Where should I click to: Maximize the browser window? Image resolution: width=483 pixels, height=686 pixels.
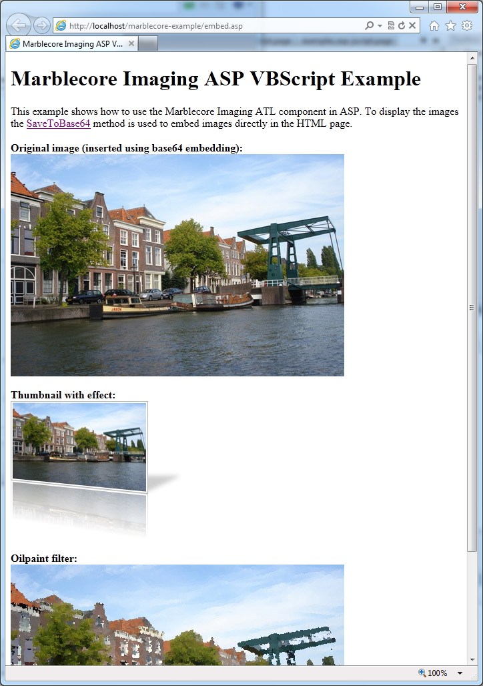(x=438, y=7)
